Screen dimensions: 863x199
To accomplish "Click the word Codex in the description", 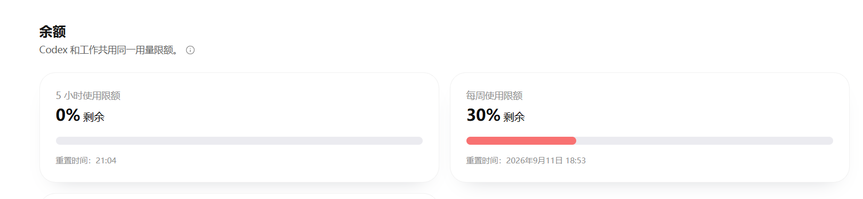I will click(53, 50).
